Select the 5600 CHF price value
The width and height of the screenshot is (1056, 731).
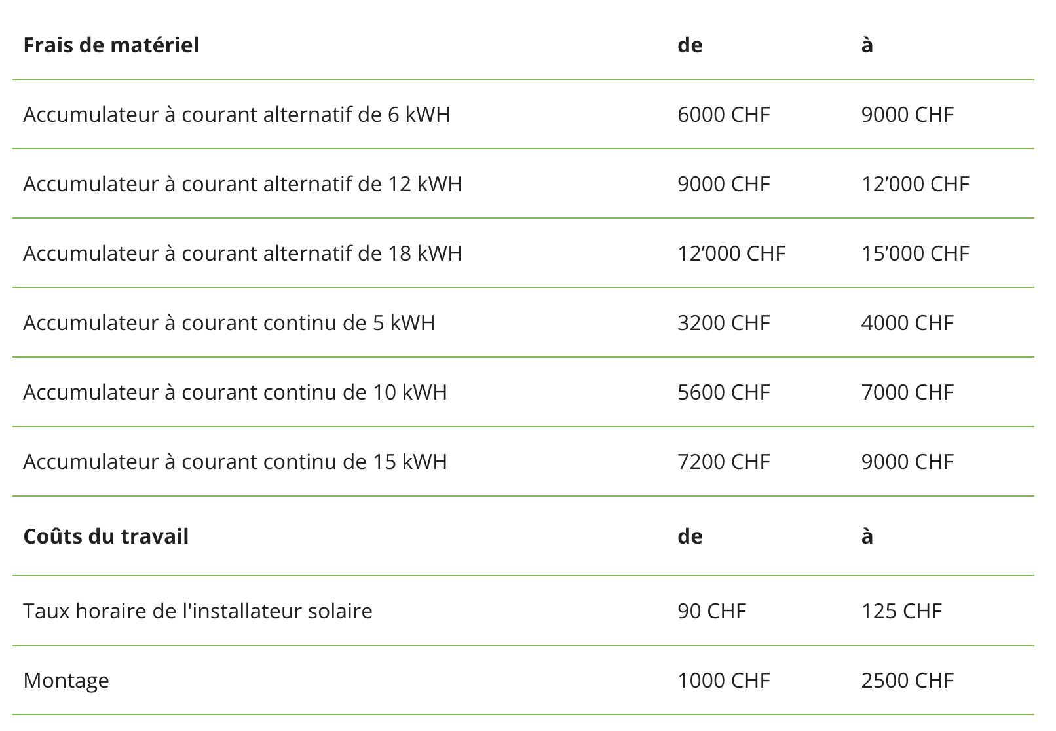coord(723,392)
